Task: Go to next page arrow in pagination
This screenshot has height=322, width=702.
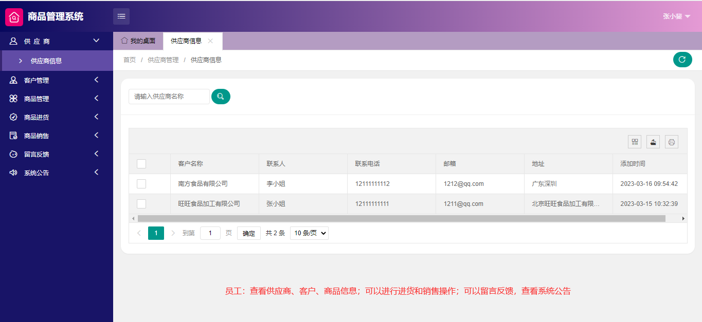Action: (173, 233)
